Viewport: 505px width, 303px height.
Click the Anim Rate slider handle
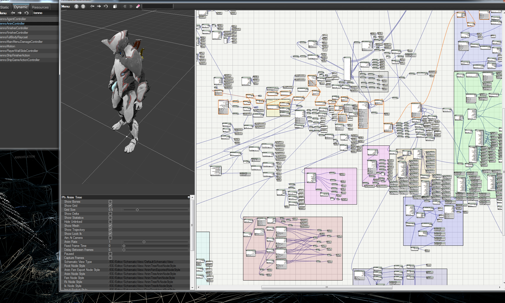point(144,242)
